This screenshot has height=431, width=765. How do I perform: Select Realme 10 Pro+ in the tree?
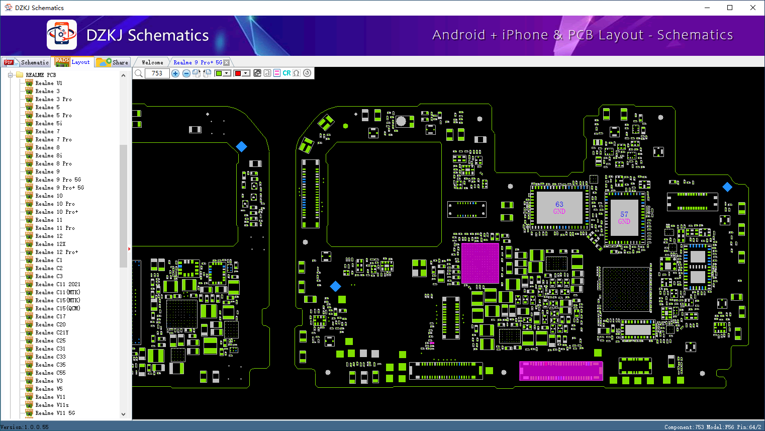(x=57, y=212)
